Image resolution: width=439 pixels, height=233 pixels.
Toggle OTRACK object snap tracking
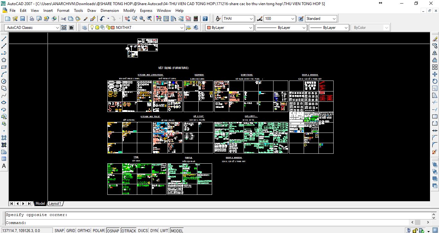pyautogui.click(x=129, y=230)
